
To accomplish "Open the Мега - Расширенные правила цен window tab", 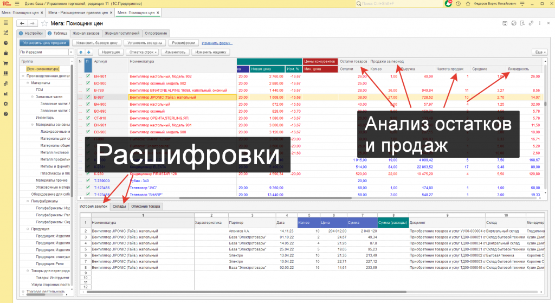I will tap(80, 12).
